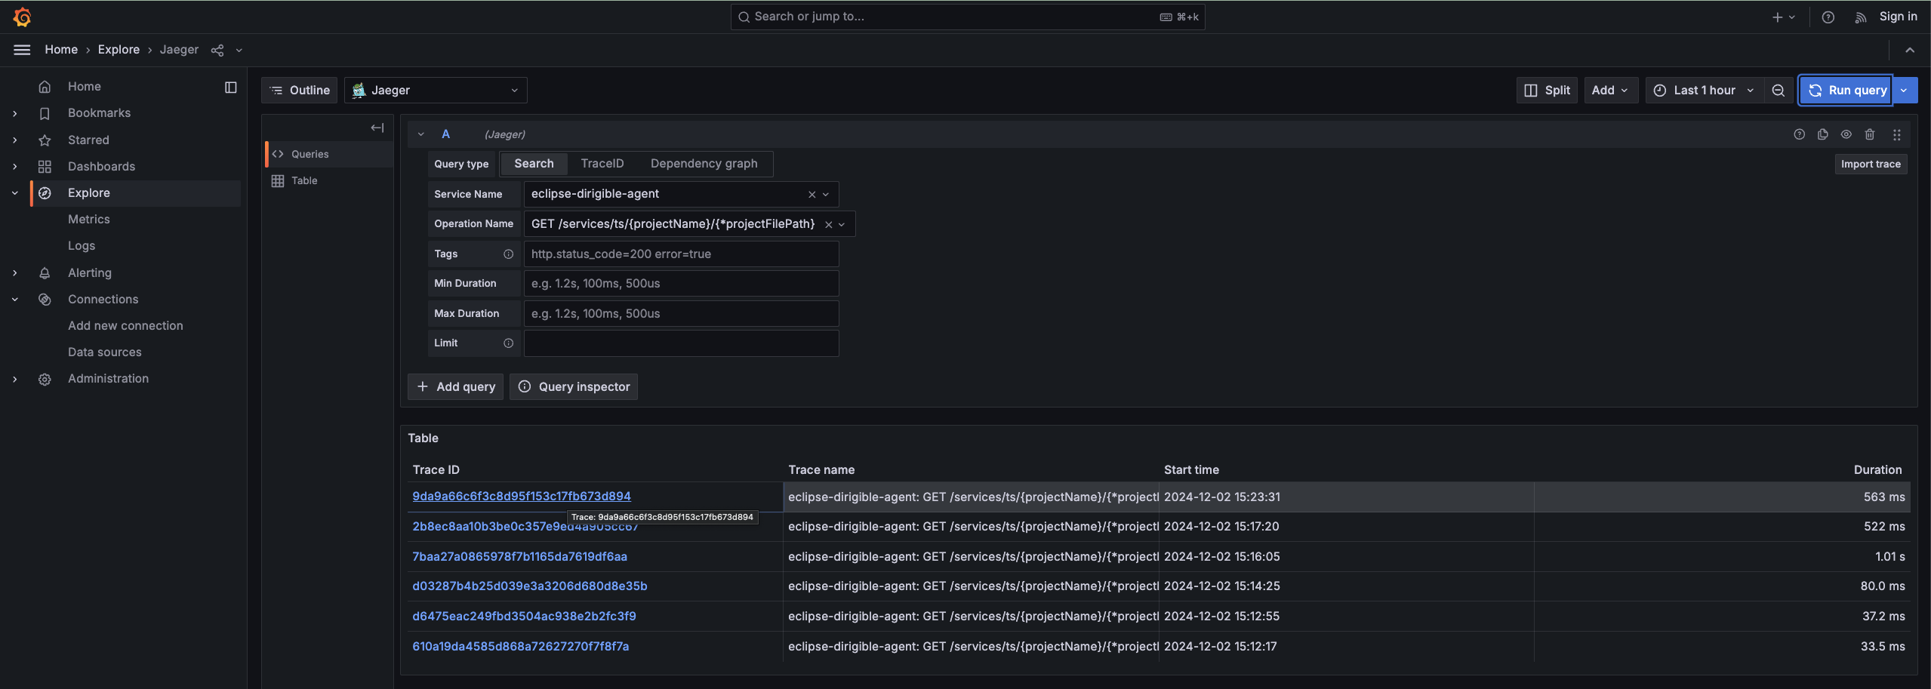Open trace d03287b4b25d039e3a3206d680d8e35b

530,586
